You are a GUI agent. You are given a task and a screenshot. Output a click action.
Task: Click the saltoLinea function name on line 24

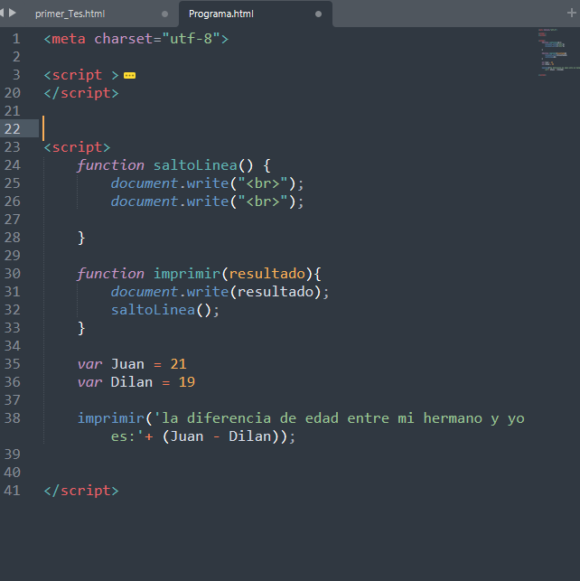coord(195,165)
